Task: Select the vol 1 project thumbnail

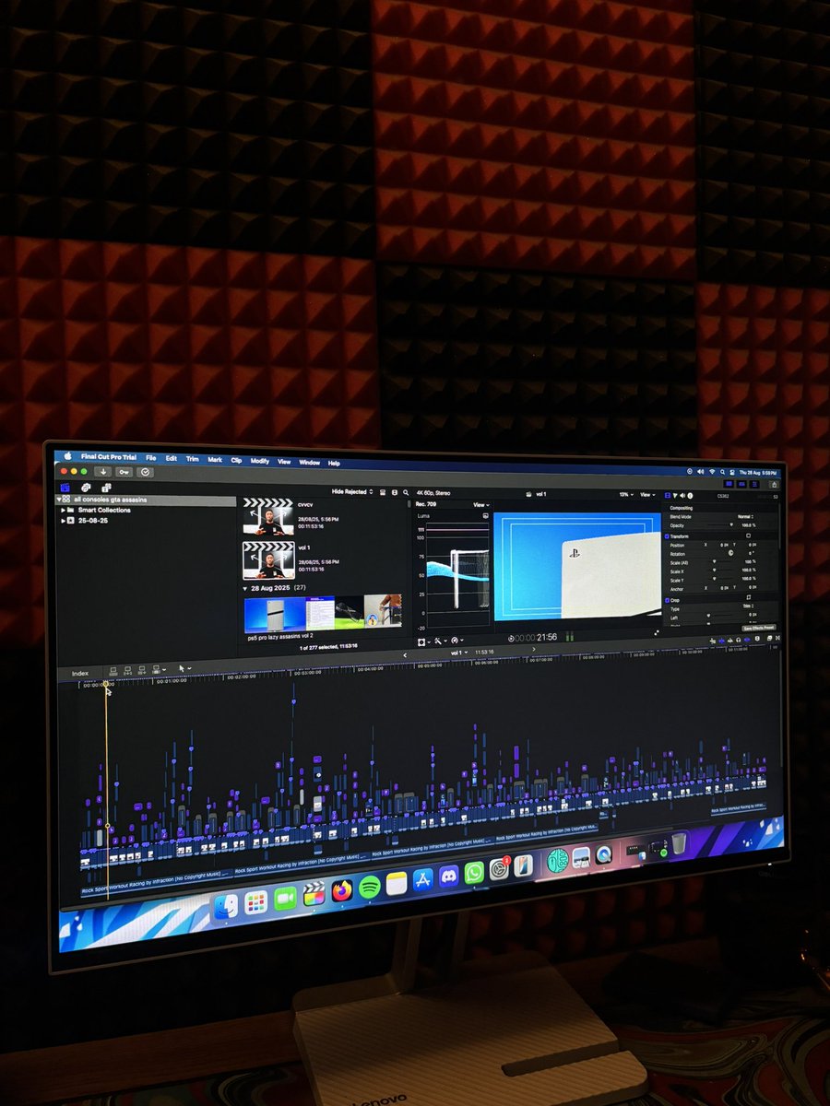Action: pyautogui.click(x=268, y=560)
